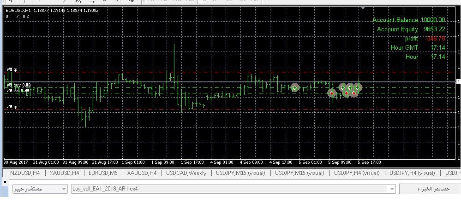Switch to the EURUSD,M5 chart tab
Screen dimensions: 461x208
coord(102,173)
